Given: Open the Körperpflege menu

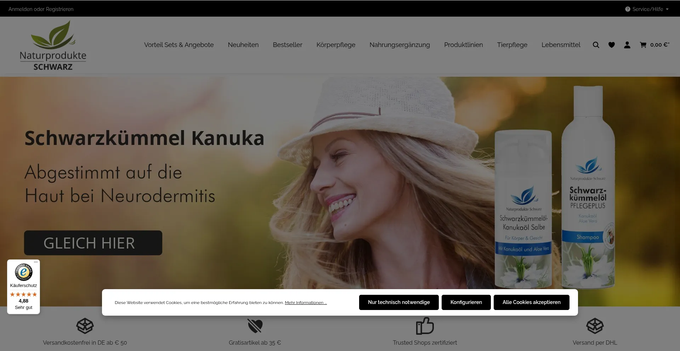Looking at the screenshot, I should 336,45.
